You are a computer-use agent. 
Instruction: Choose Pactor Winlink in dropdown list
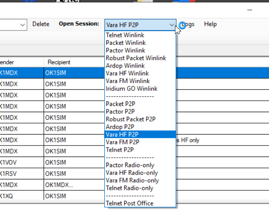(140, 50)
